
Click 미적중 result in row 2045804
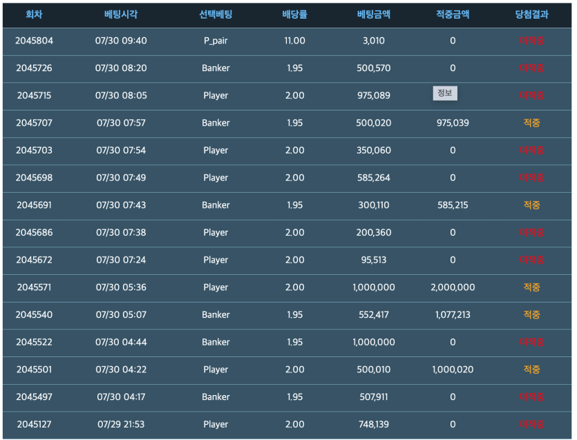pos(531,41)
